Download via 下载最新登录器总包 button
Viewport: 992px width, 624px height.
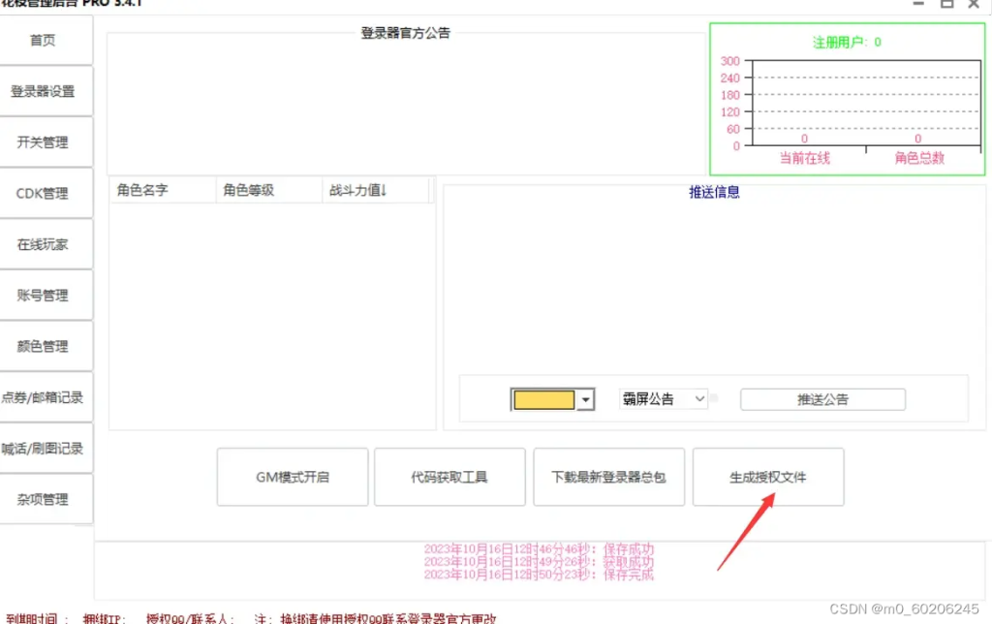tap(608, 477)
